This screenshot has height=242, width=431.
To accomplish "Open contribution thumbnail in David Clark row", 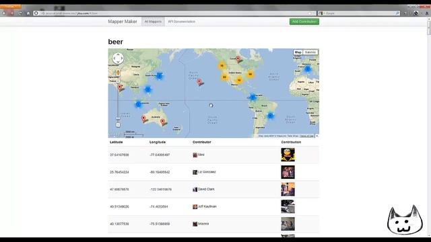I will coord(288,190).
